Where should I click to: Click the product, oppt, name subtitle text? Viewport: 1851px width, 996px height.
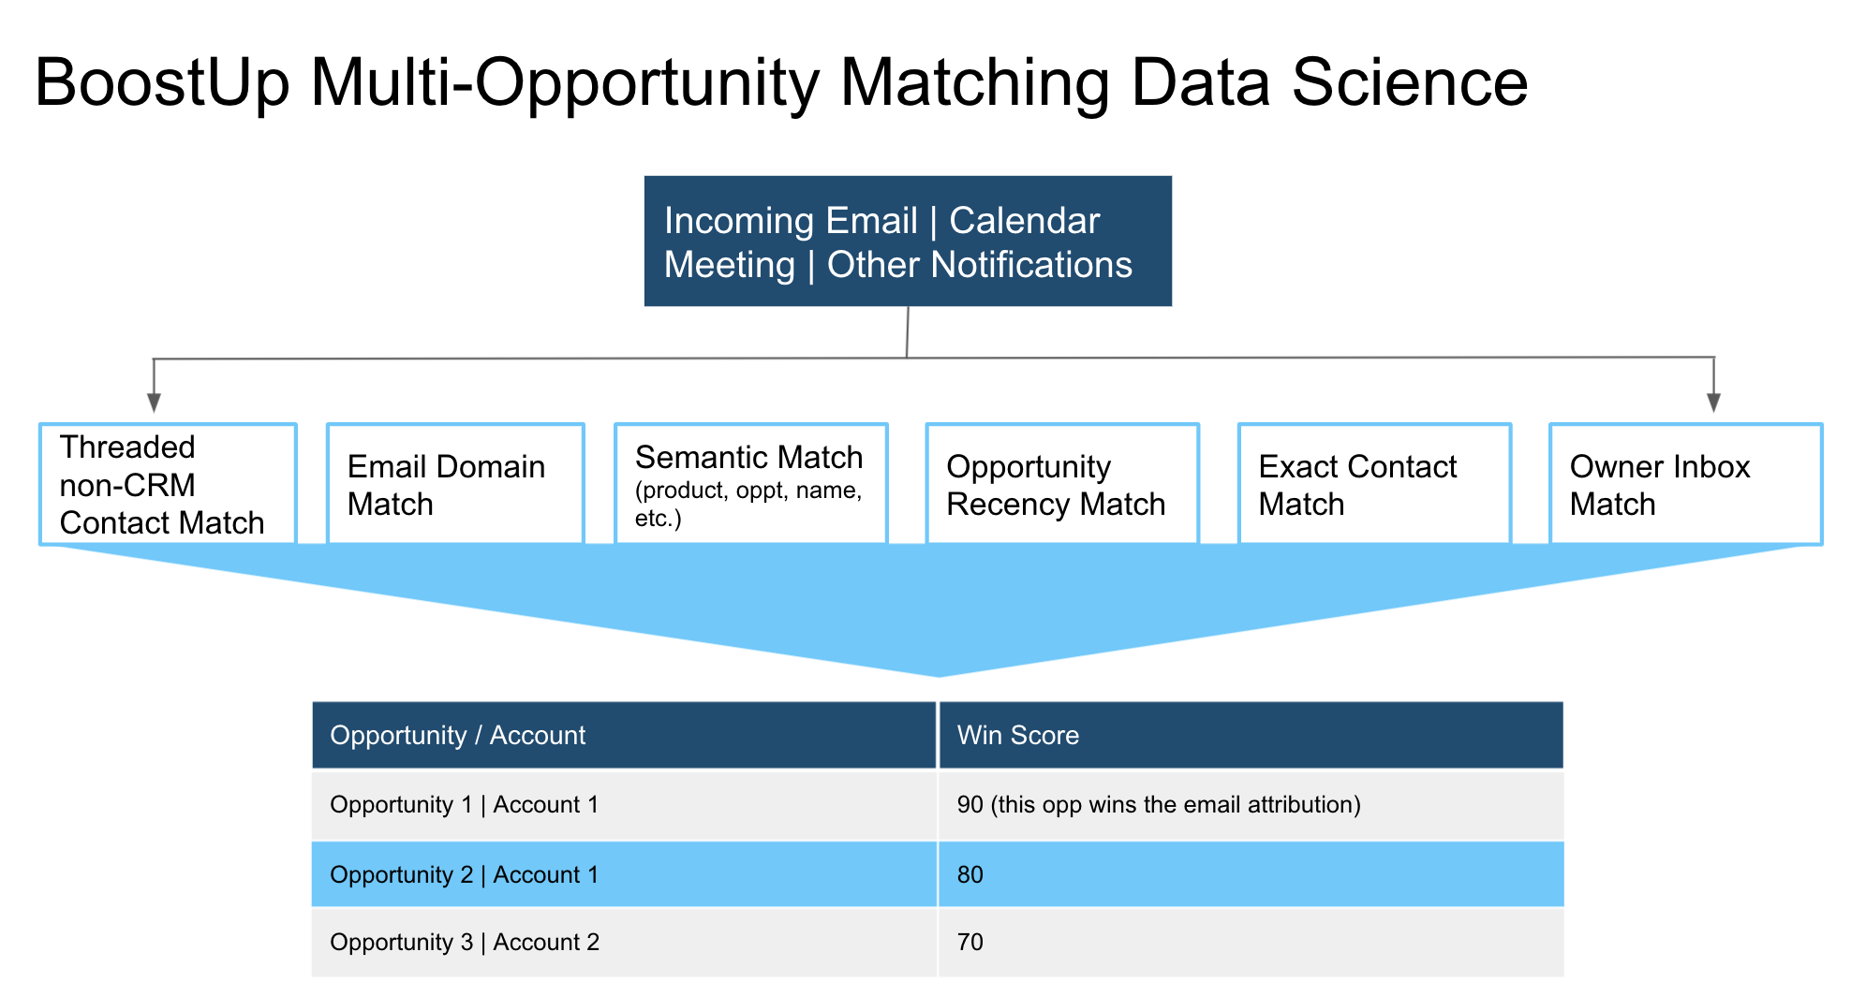[x=748, y=504]
